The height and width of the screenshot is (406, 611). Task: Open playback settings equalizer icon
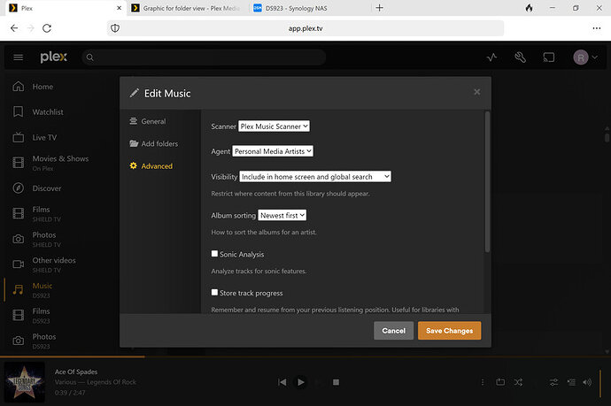click(553, 382)
